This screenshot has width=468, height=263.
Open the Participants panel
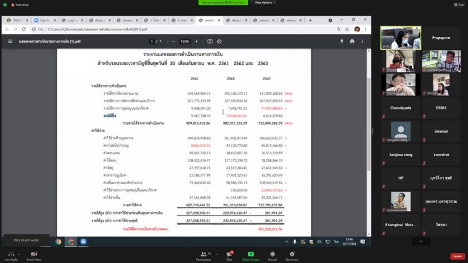204,254
